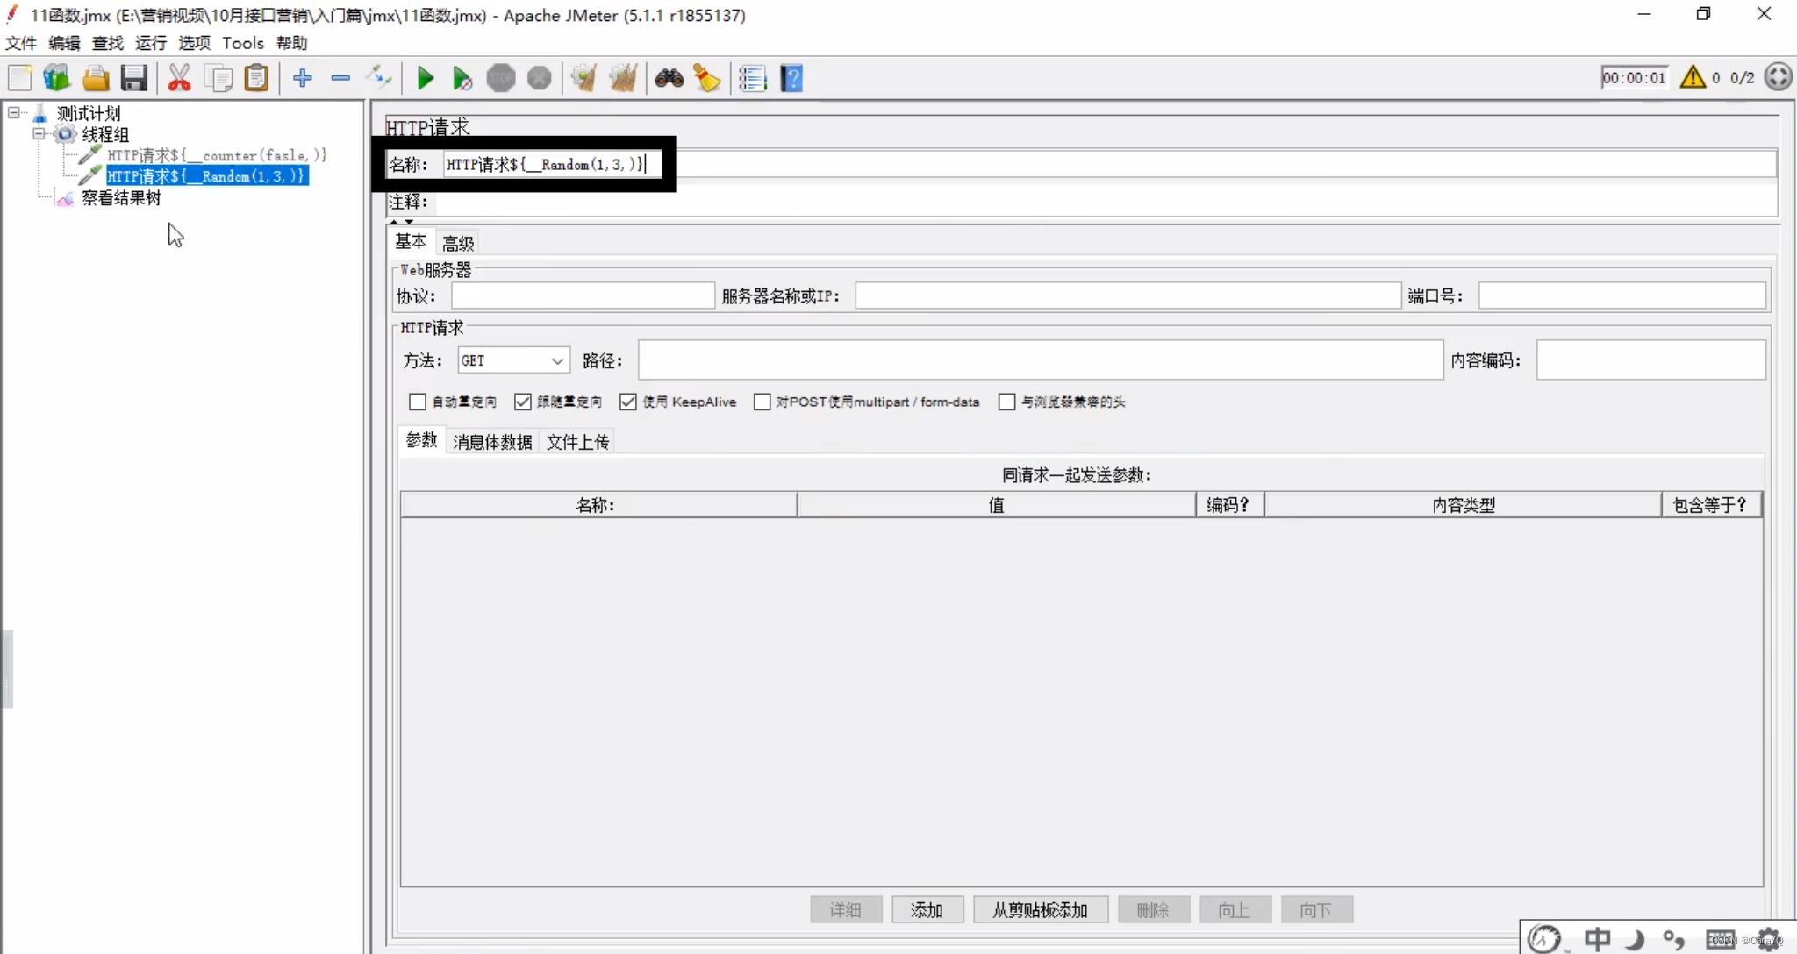Image resolution: width=1797 pixels, height=954 pixels.
Task: Open the 方法 GET dropdown
Action: 513,360
